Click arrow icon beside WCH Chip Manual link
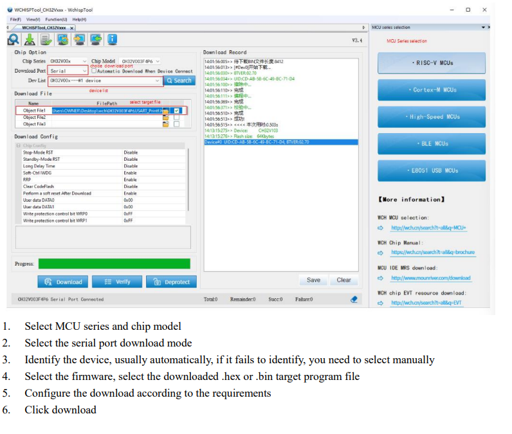The image size is (512, 434). click(380, 253)
